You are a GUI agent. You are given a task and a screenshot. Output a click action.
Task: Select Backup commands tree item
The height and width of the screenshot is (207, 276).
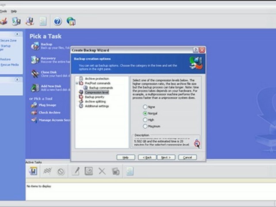pos(101,88)
